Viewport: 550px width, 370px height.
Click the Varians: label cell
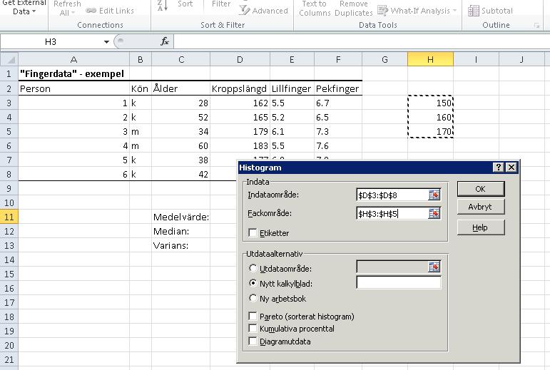[x=181, y=246]
